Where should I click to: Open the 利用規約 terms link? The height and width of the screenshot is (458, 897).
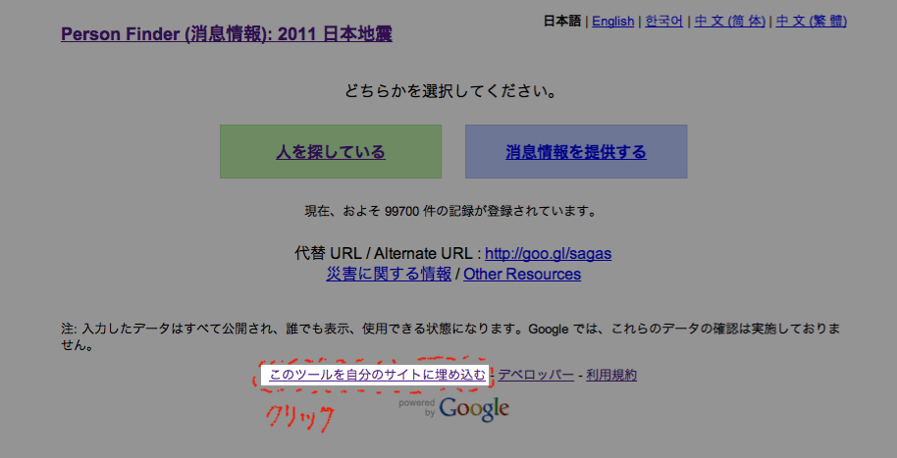click(x=611, y=375)
